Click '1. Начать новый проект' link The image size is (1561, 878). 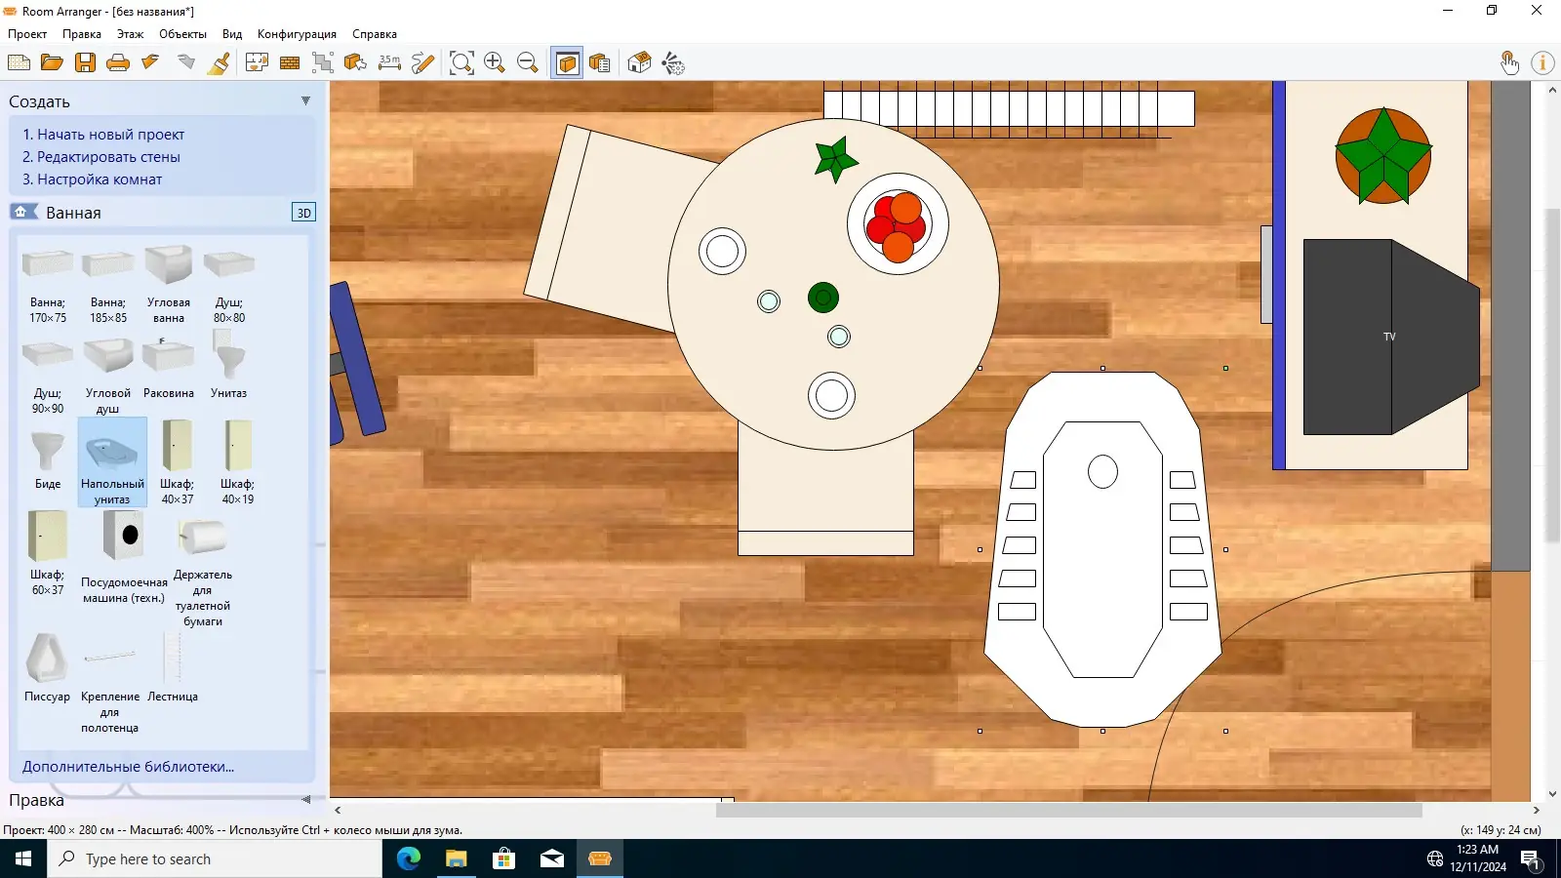point(103,135)
